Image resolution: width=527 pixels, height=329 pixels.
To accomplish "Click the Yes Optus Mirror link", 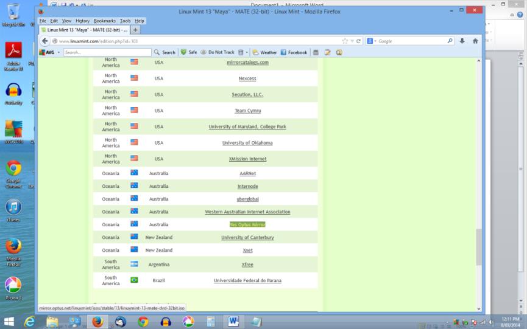I will click(247, 224).
